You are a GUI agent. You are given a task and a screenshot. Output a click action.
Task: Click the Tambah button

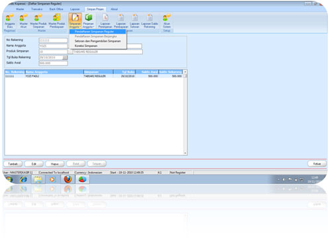coord(13,164)
